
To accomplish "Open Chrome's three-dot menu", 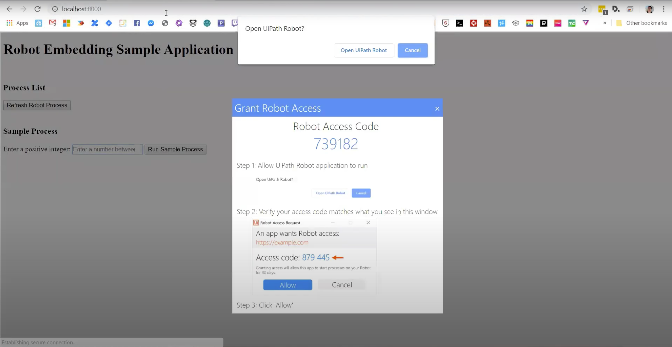I will pyautogui.click(x=664, y=9).
